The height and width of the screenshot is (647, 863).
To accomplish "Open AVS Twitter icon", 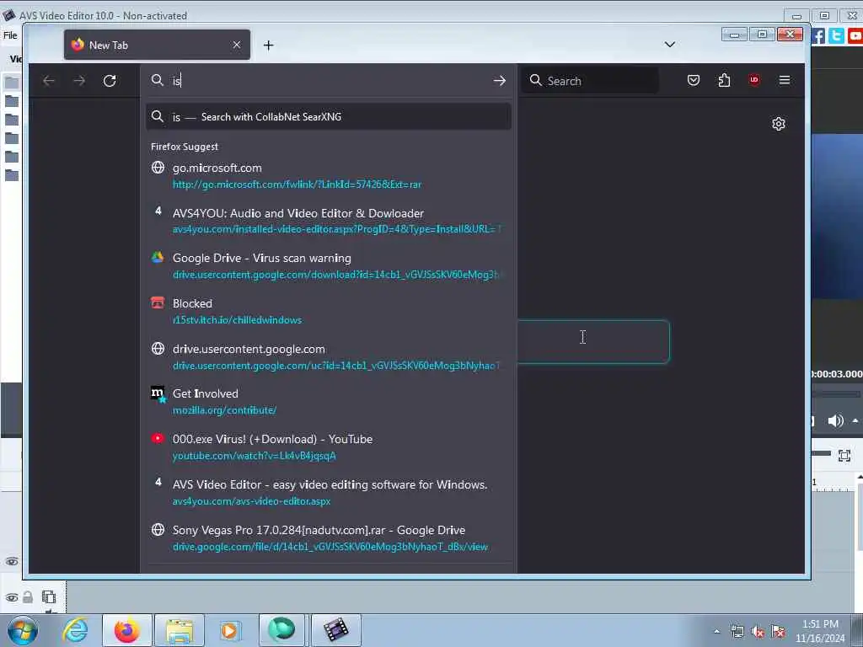I will tap(836, 36).
